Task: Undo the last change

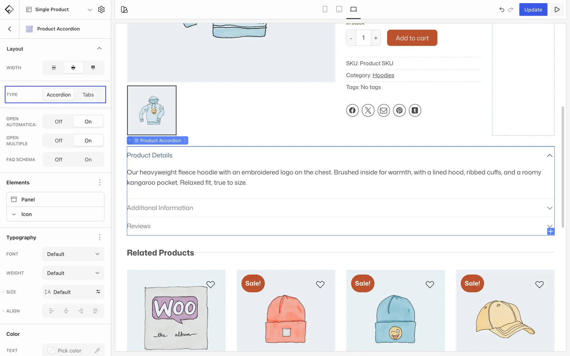Action: click(502, 9)
